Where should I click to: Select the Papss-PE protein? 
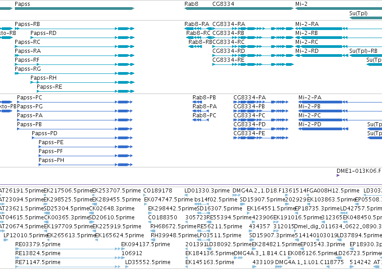[51, 143]
